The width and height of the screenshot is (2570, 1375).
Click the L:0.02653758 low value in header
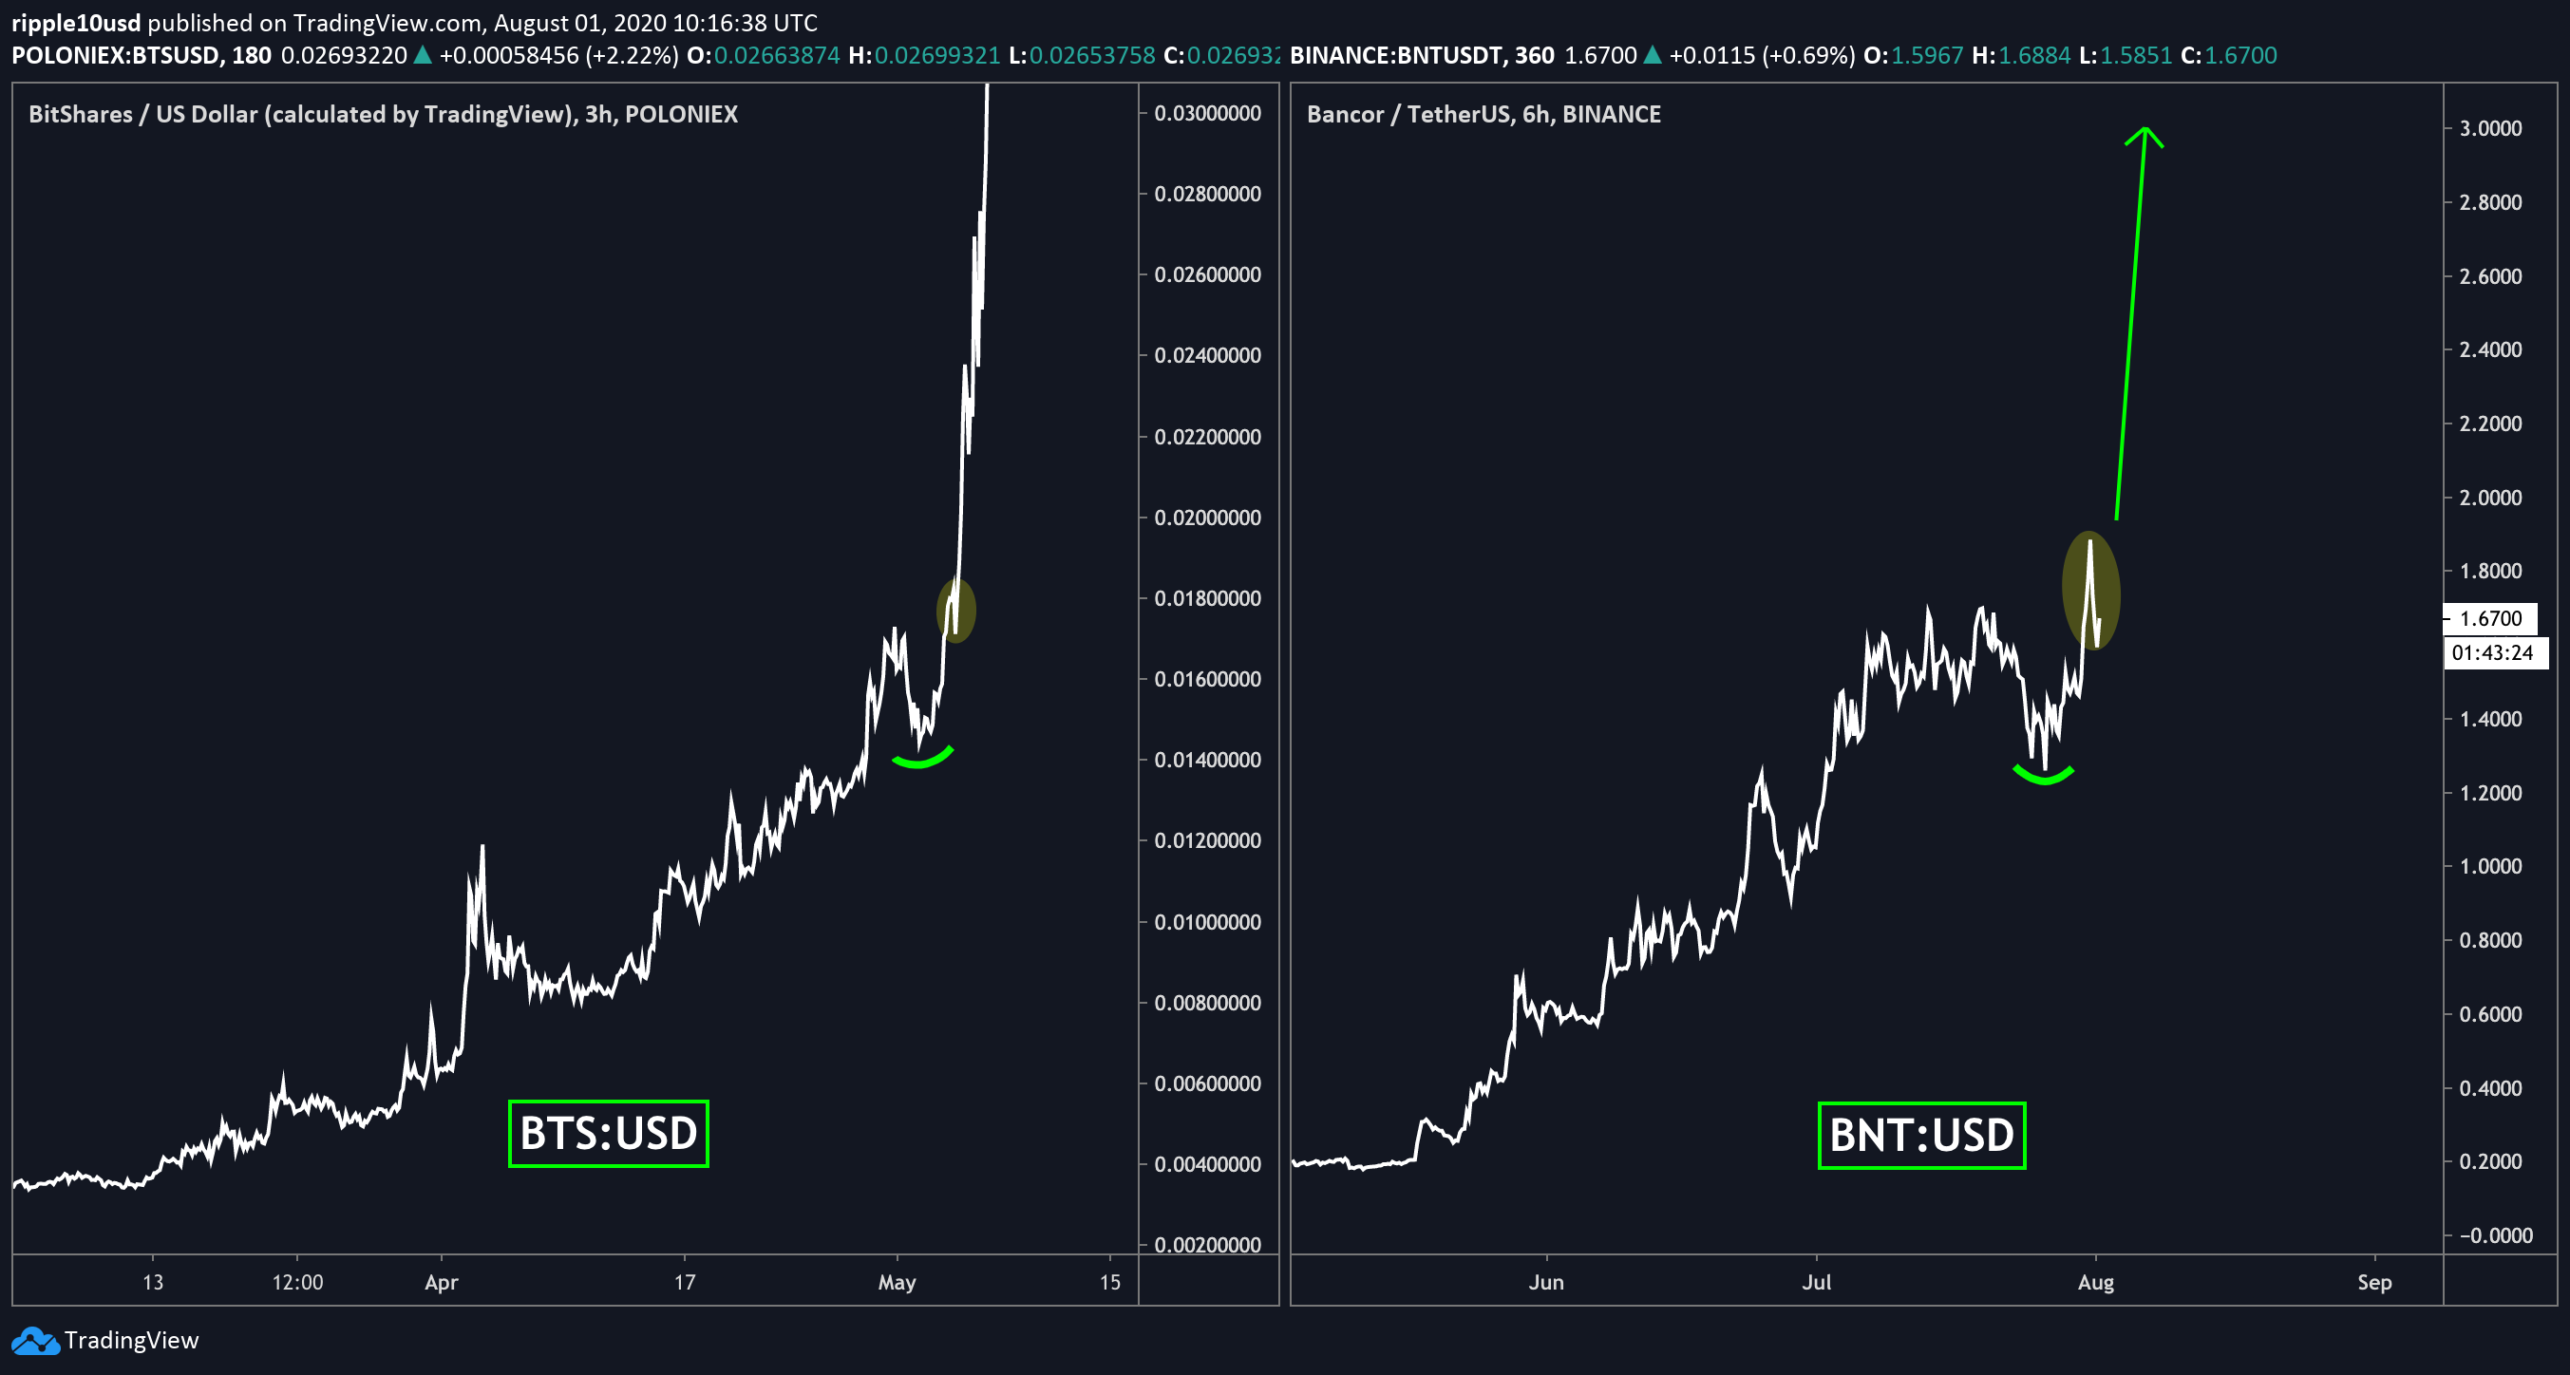1082,55
